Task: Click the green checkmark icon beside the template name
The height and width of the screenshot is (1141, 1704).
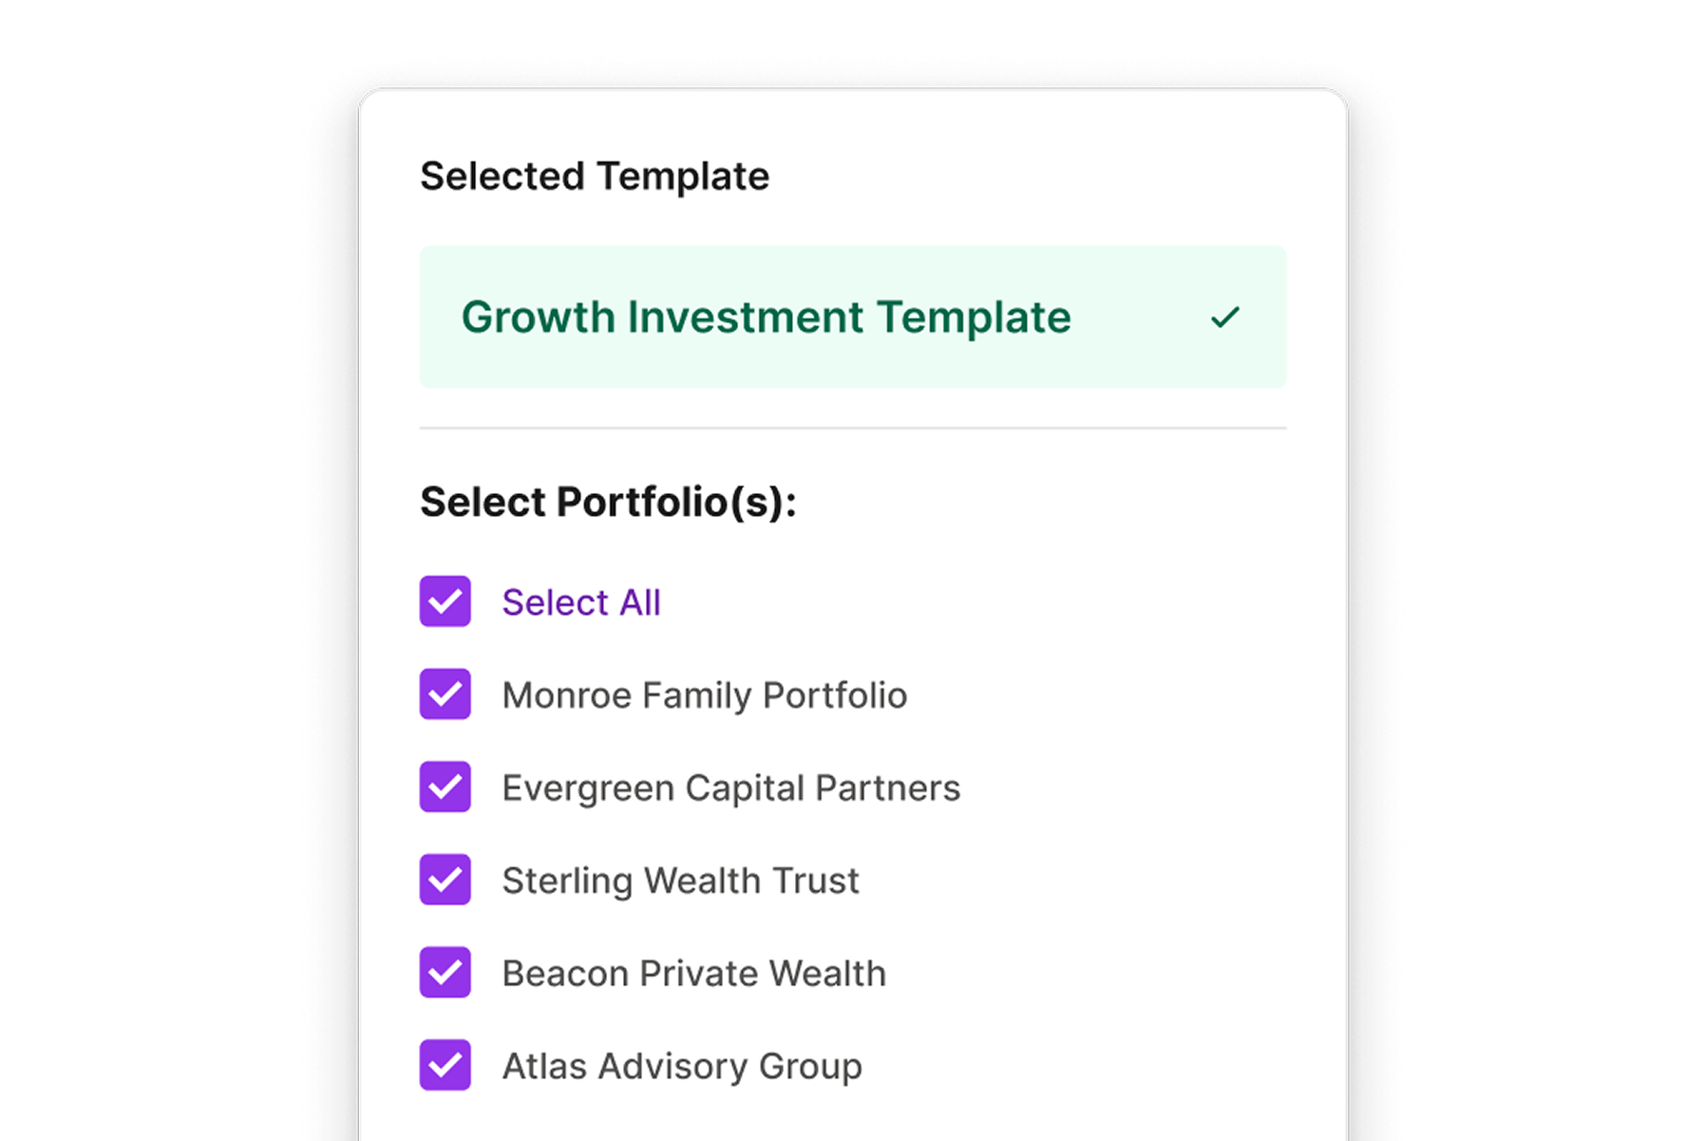Action: tap(1225, 317)
